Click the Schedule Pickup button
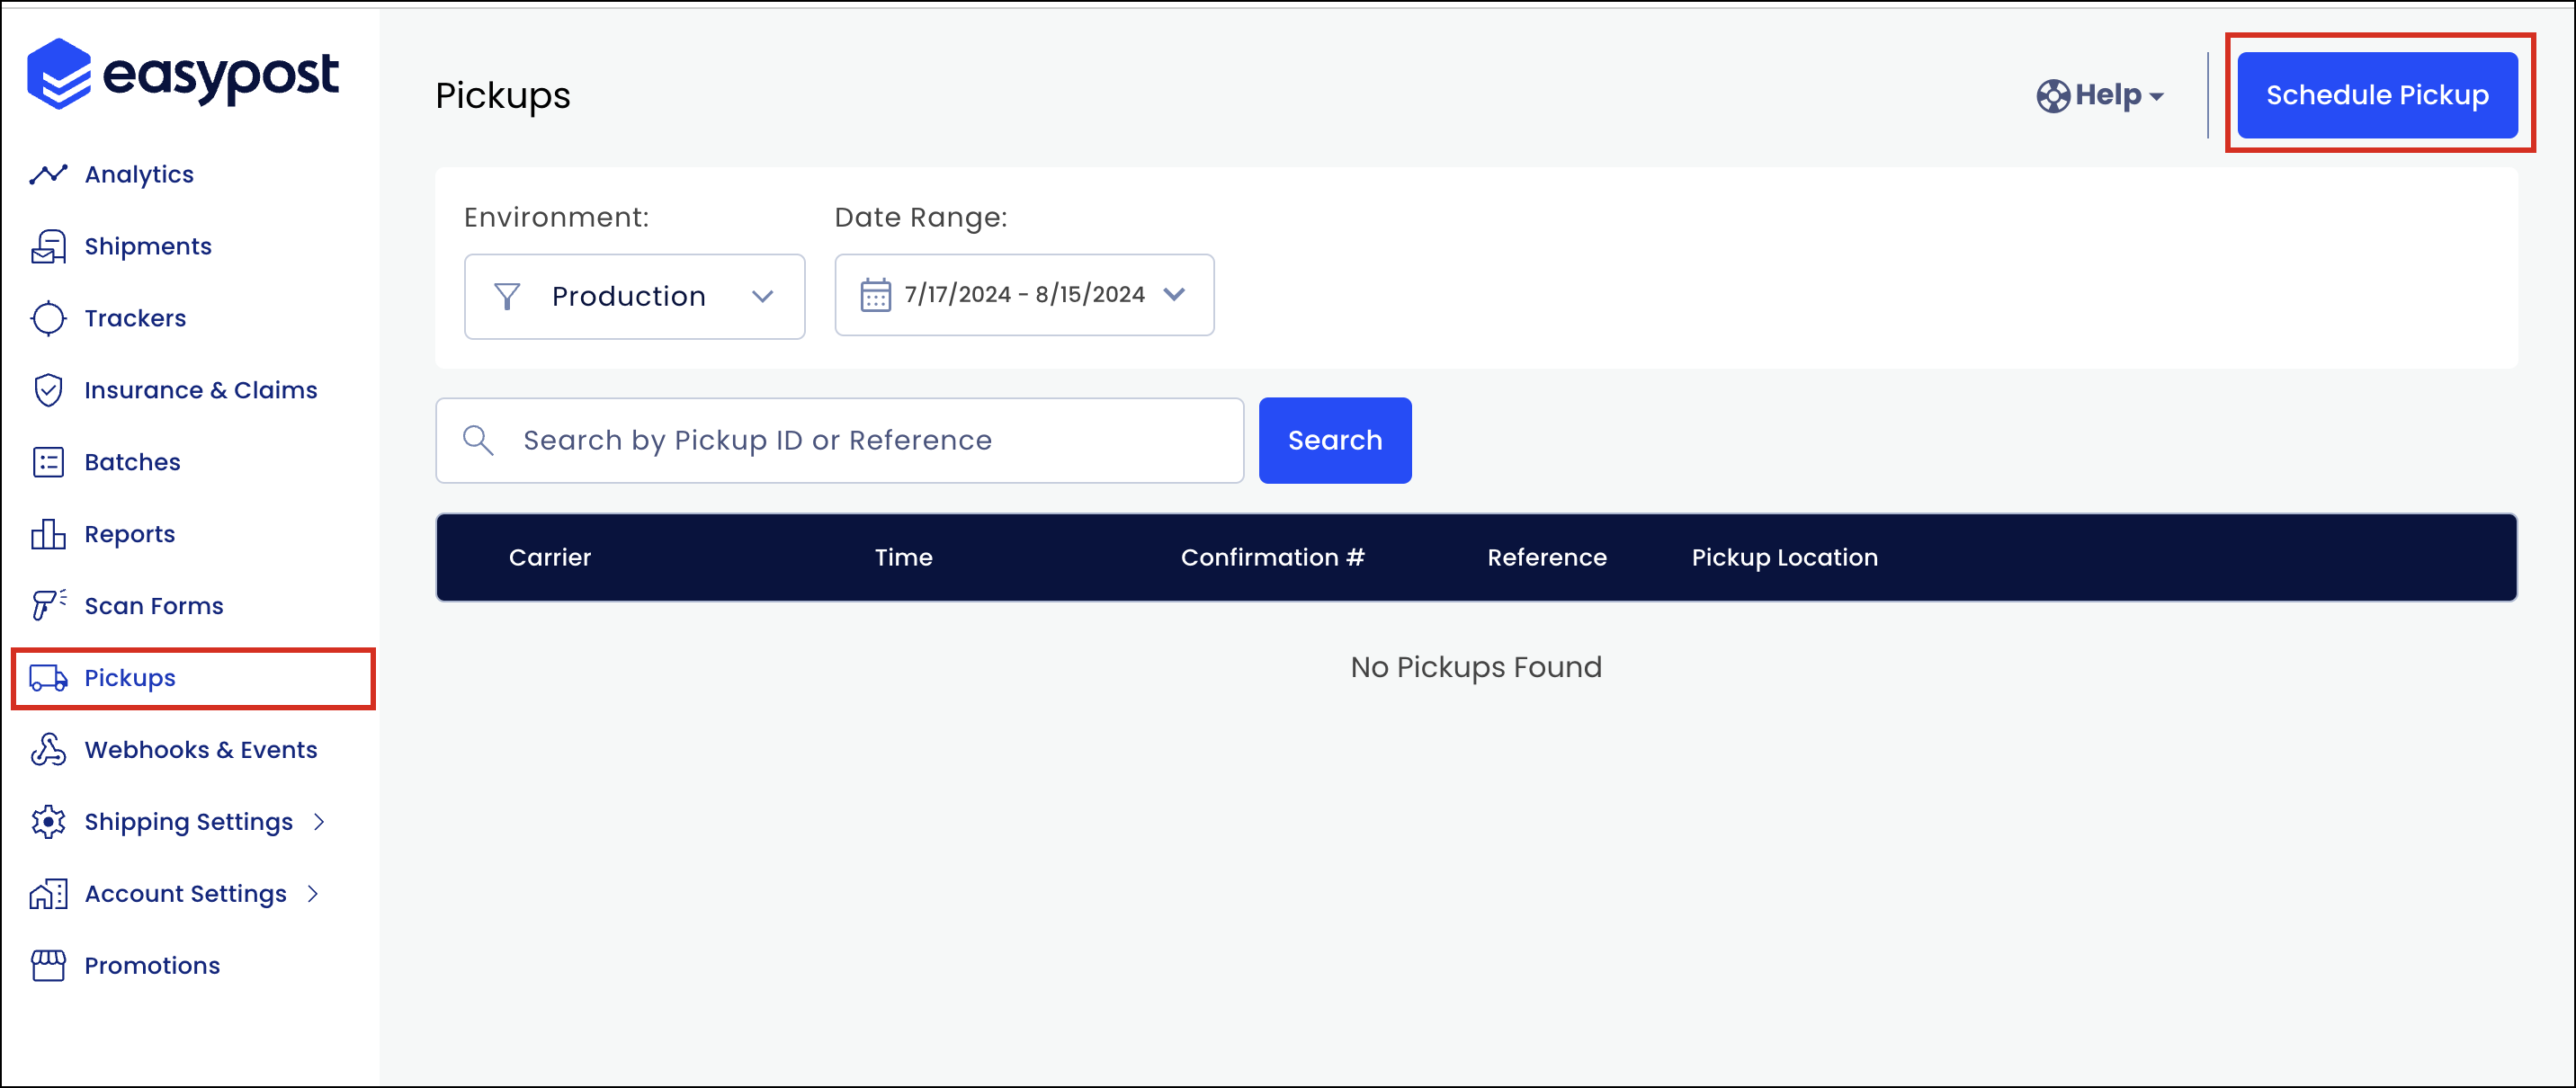2576x1088 pixels. click(2377, 95)
